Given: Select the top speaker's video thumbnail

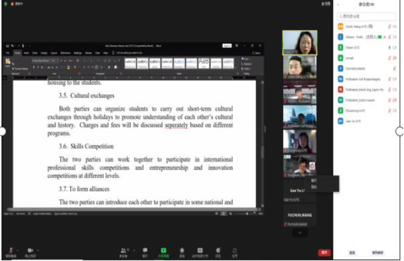Looking at the screenshot, I should pyautogui.click(x=300, y=43).
